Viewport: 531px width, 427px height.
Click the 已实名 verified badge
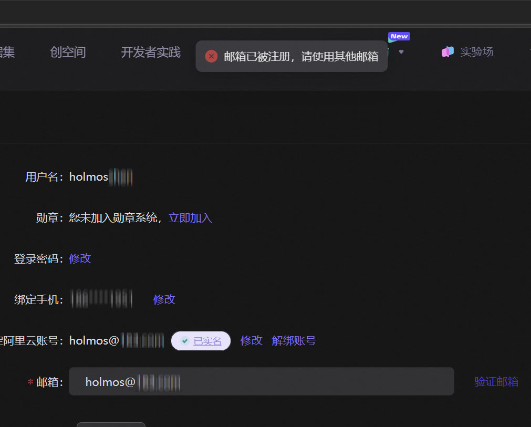click(201, 341)
